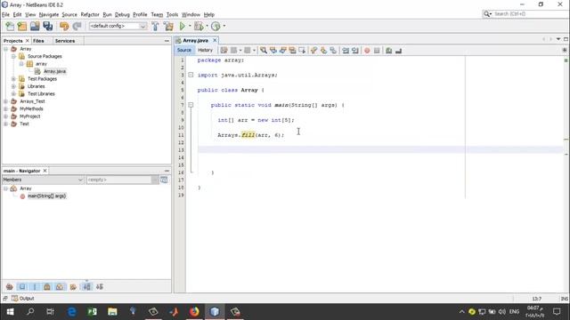Click the editor Last Edit icon
The height and width of the screenshot is (320, 570).
point(224,51)
